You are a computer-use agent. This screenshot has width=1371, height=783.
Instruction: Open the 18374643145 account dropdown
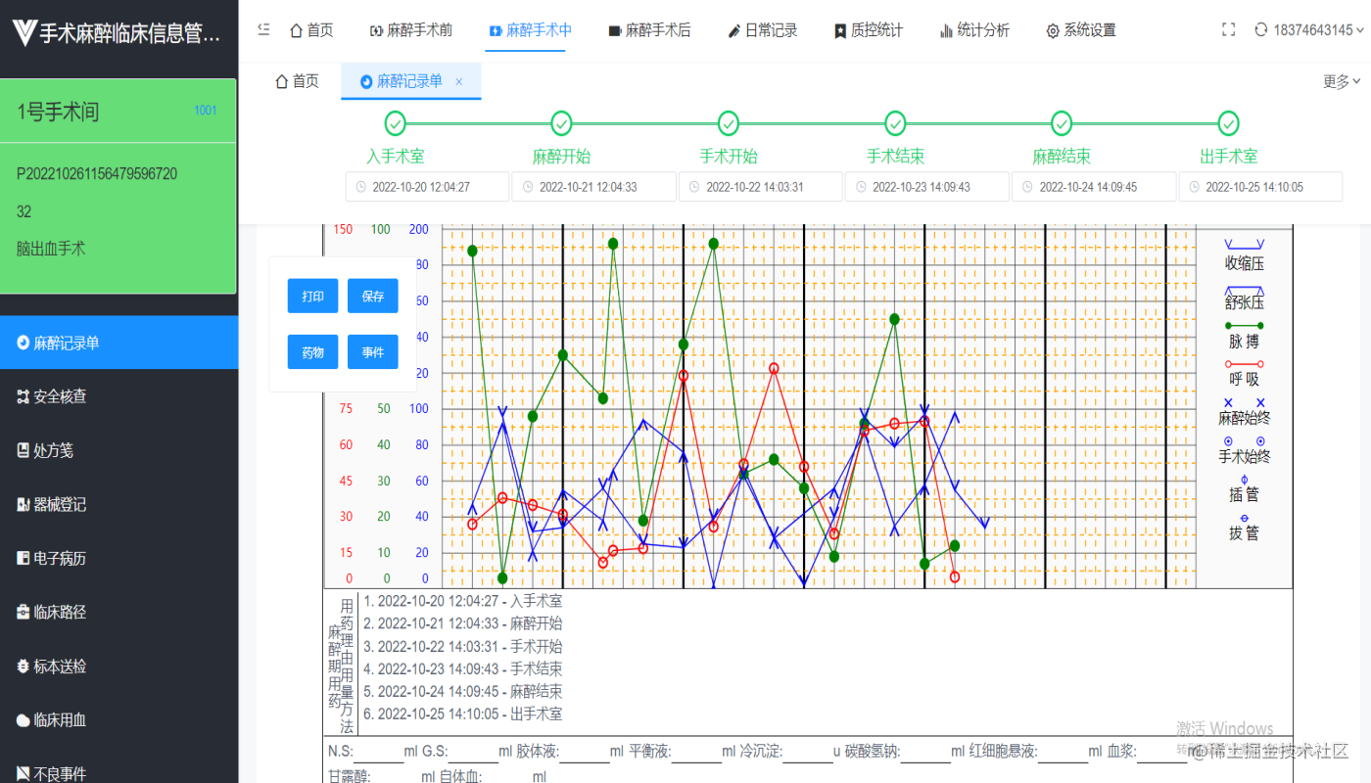(x=1312, y=29)
